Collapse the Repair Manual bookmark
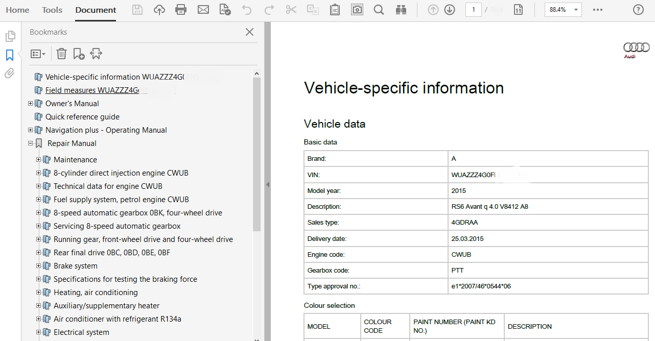This screenshot has width=655, height=341. coord(31,143)
